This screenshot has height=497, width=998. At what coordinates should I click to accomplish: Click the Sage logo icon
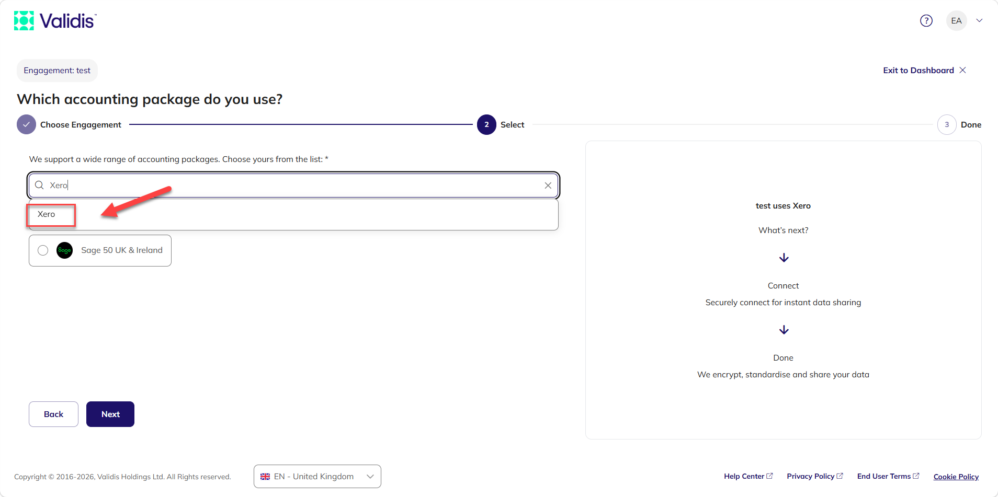pyautogui.click(x=64, y=250)
